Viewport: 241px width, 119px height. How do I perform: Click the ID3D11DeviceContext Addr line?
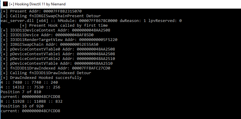(x=55, y=30)
